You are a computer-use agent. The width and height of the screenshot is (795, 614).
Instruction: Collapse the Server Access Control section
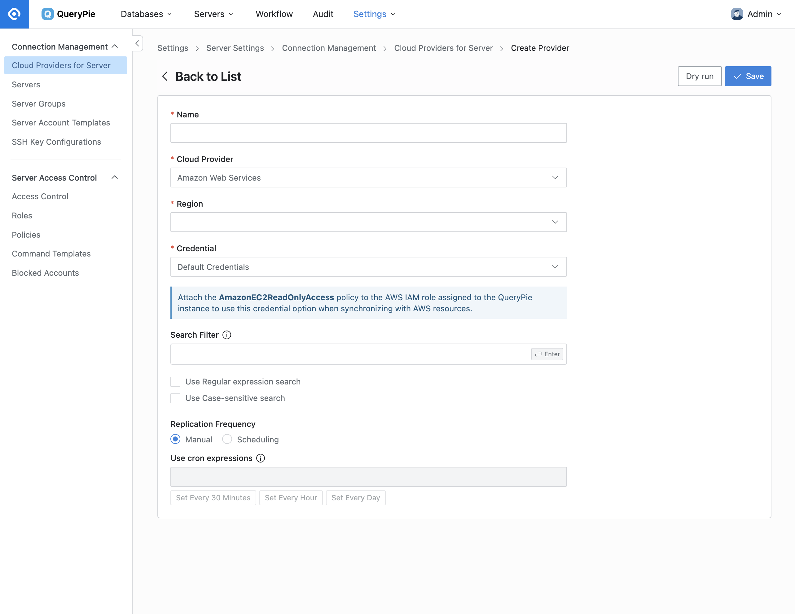(x=115, y=178)
